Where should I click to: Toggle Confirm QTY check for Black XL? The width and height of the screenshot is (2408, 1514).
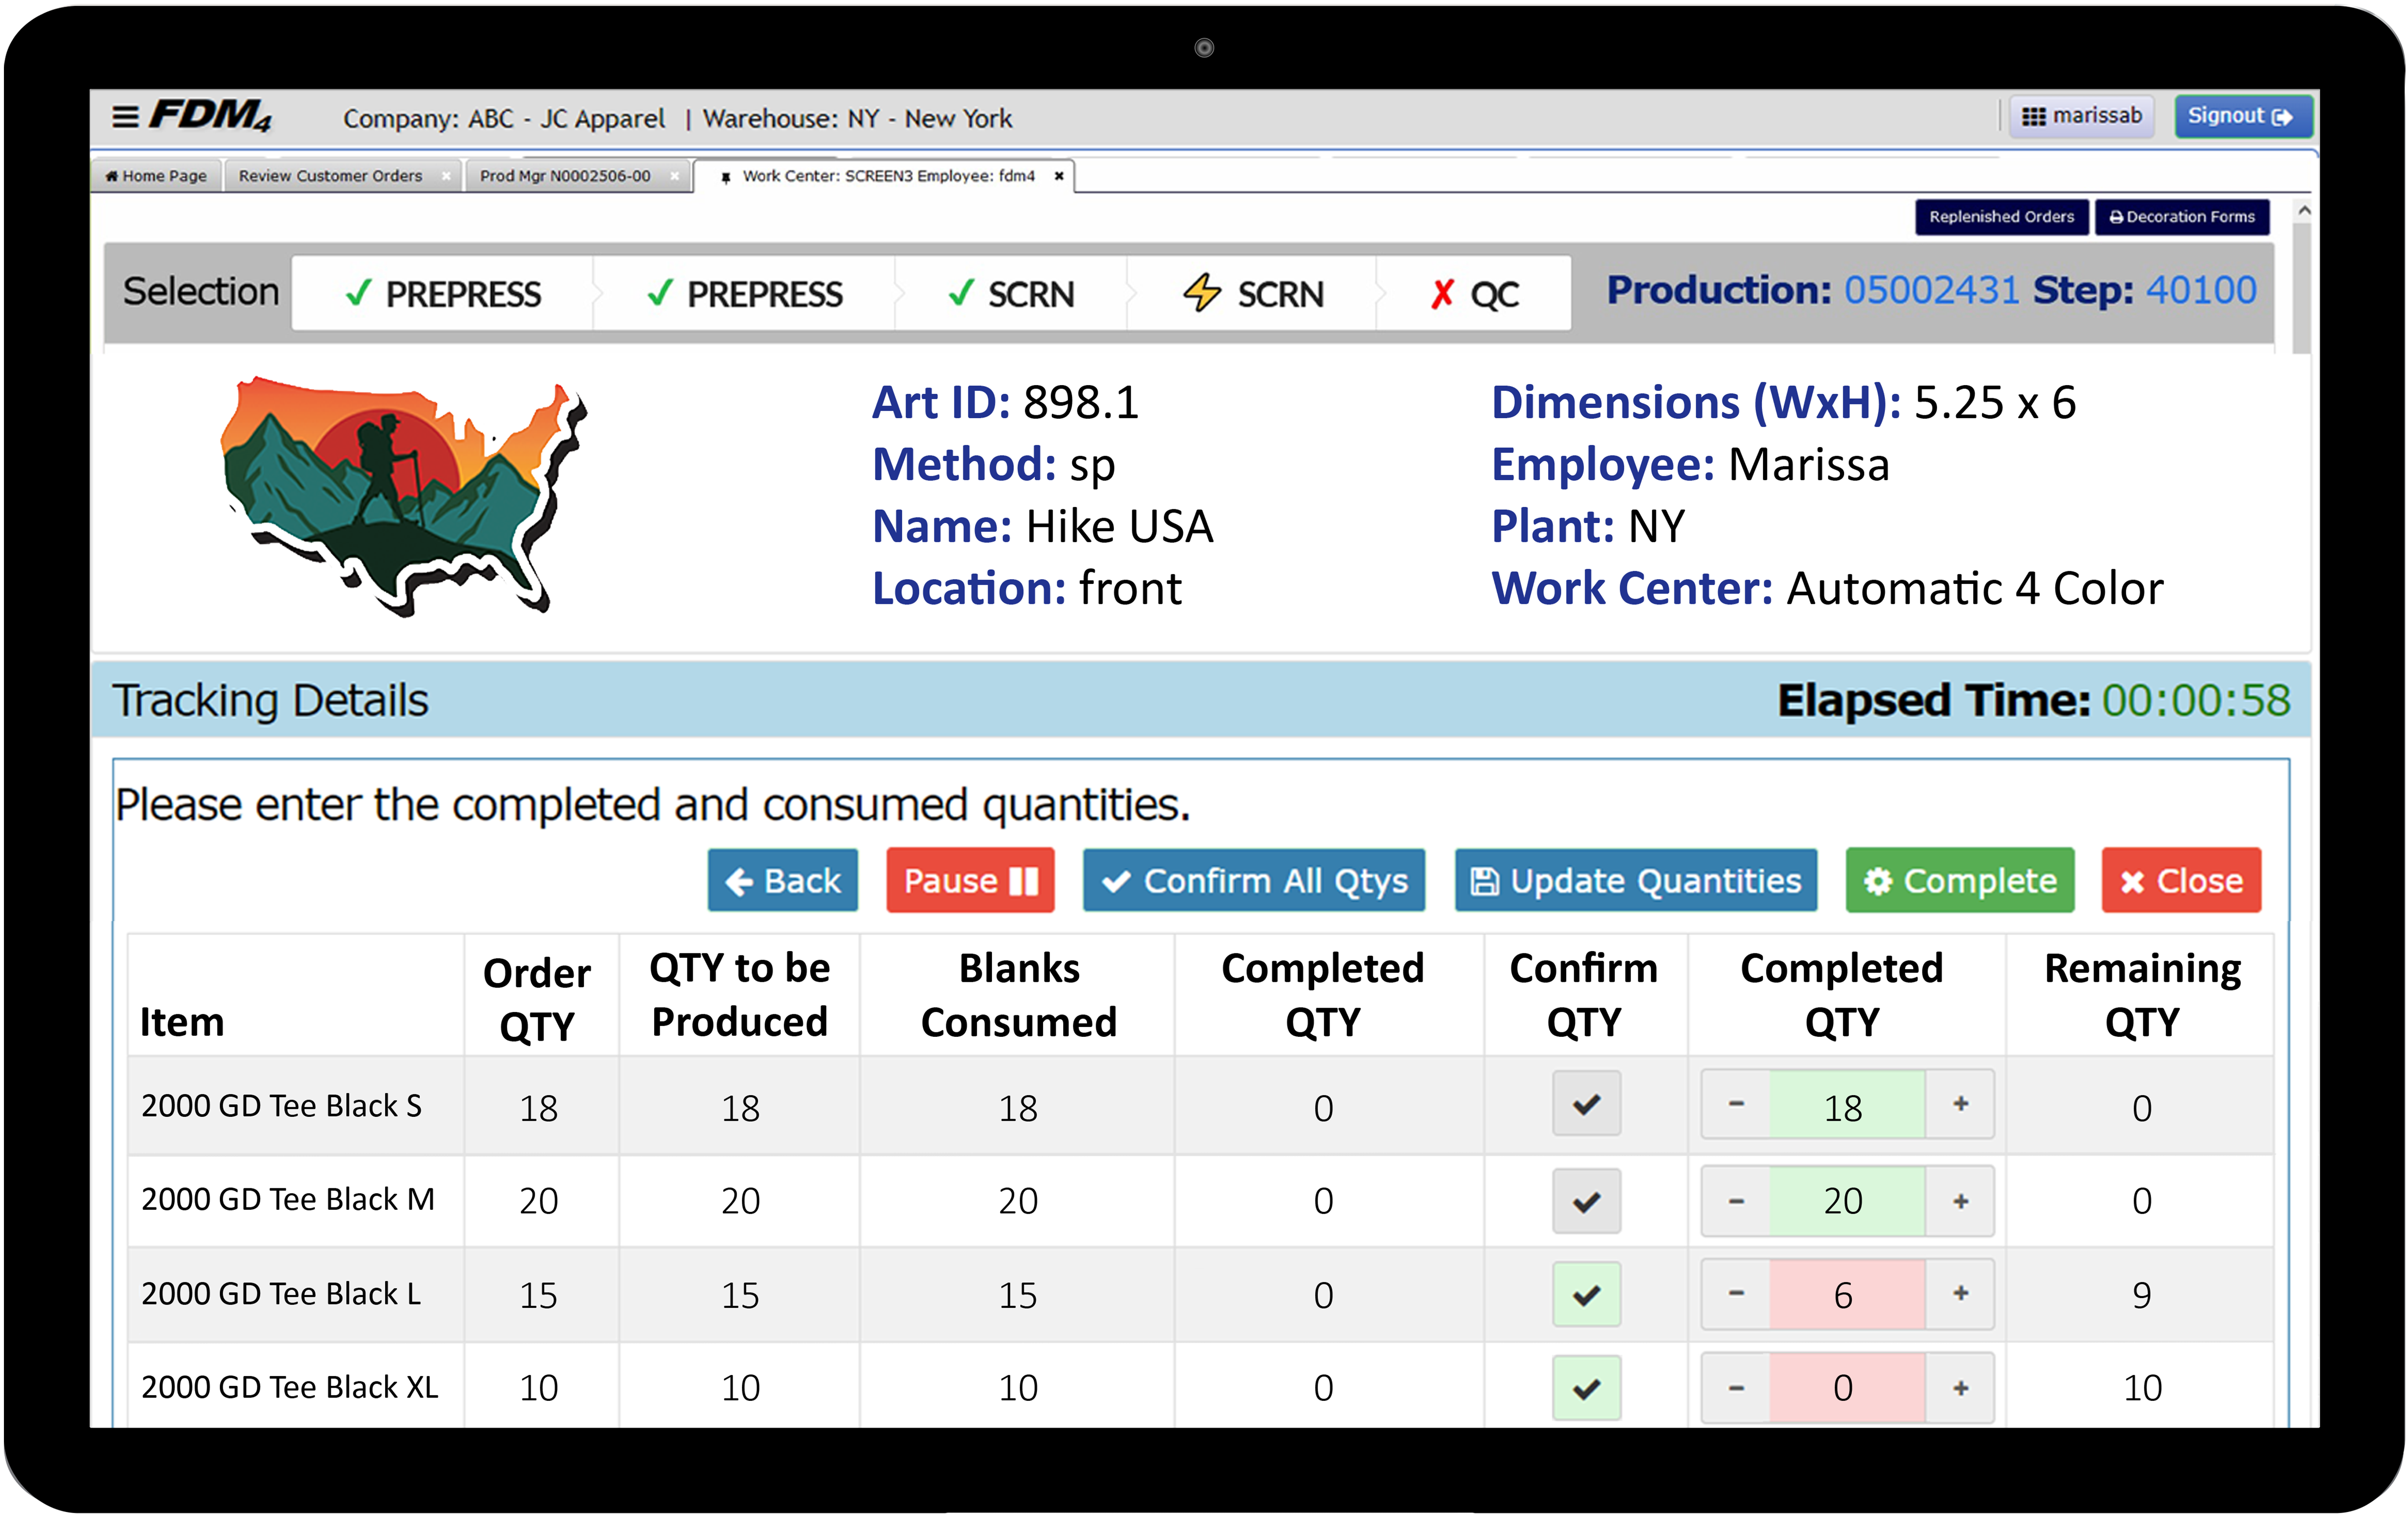pyautogui.click(x=1586, y=1388)
